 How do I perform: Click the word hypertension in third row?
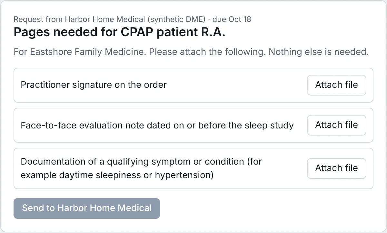(x=183, y=175)
